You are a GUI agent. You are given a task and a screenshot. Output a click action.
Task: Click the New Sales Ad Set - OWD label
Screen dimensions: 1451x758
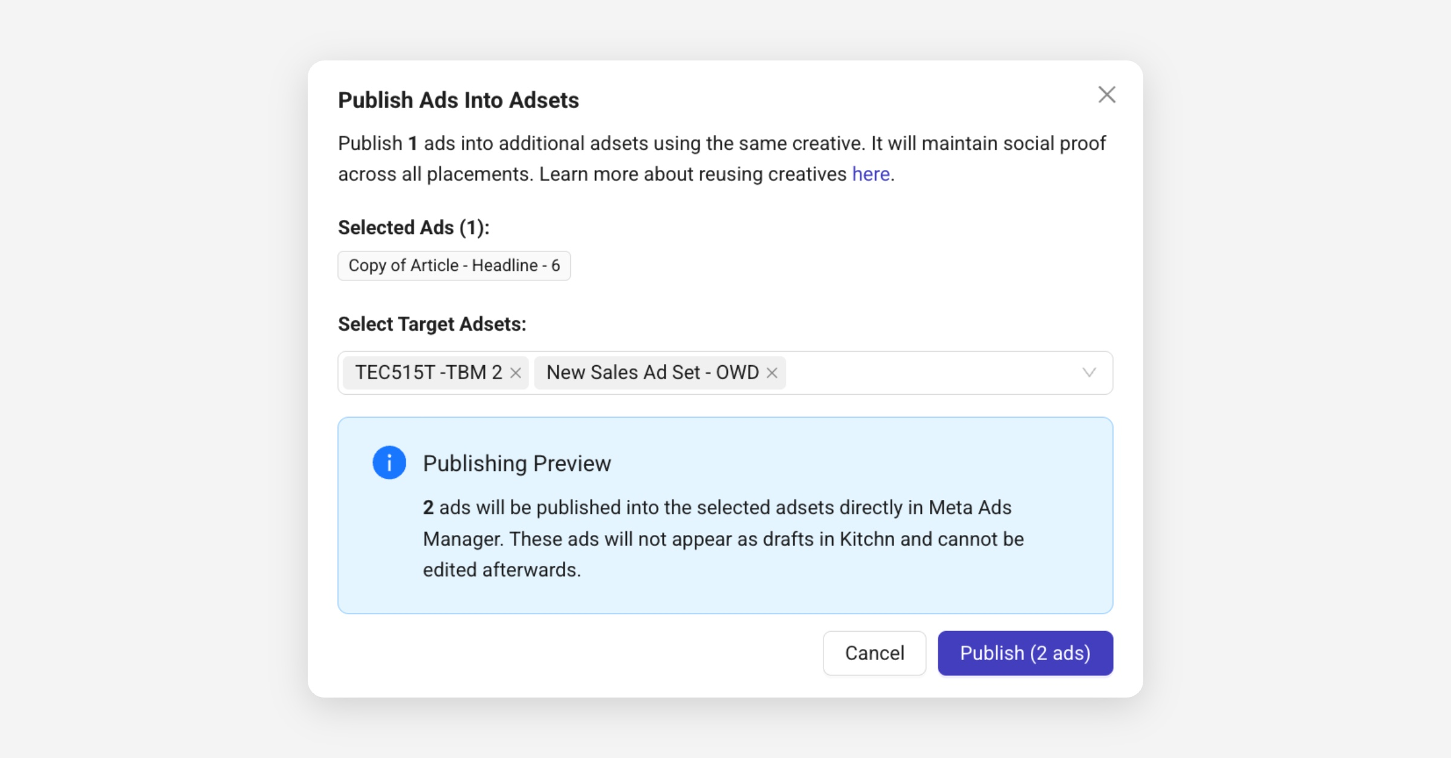(652, 372)
